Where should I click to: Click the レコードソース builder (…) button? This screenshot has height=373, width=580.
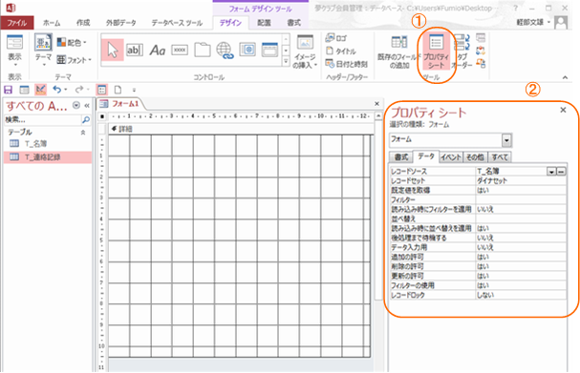pos(561,172)
